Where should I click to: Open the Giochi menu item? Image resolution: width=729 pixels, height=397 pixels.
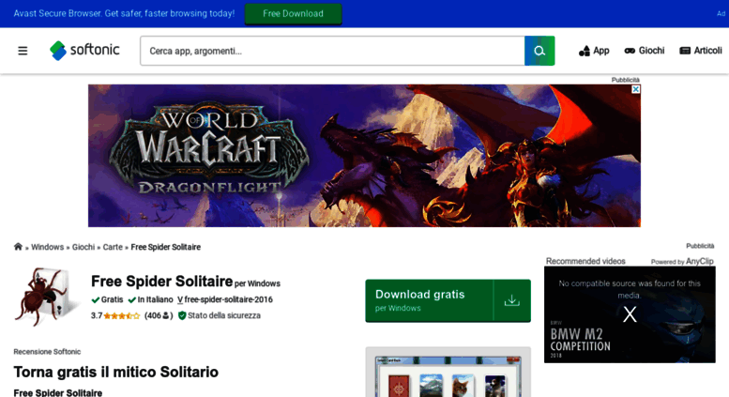point(645,51)
